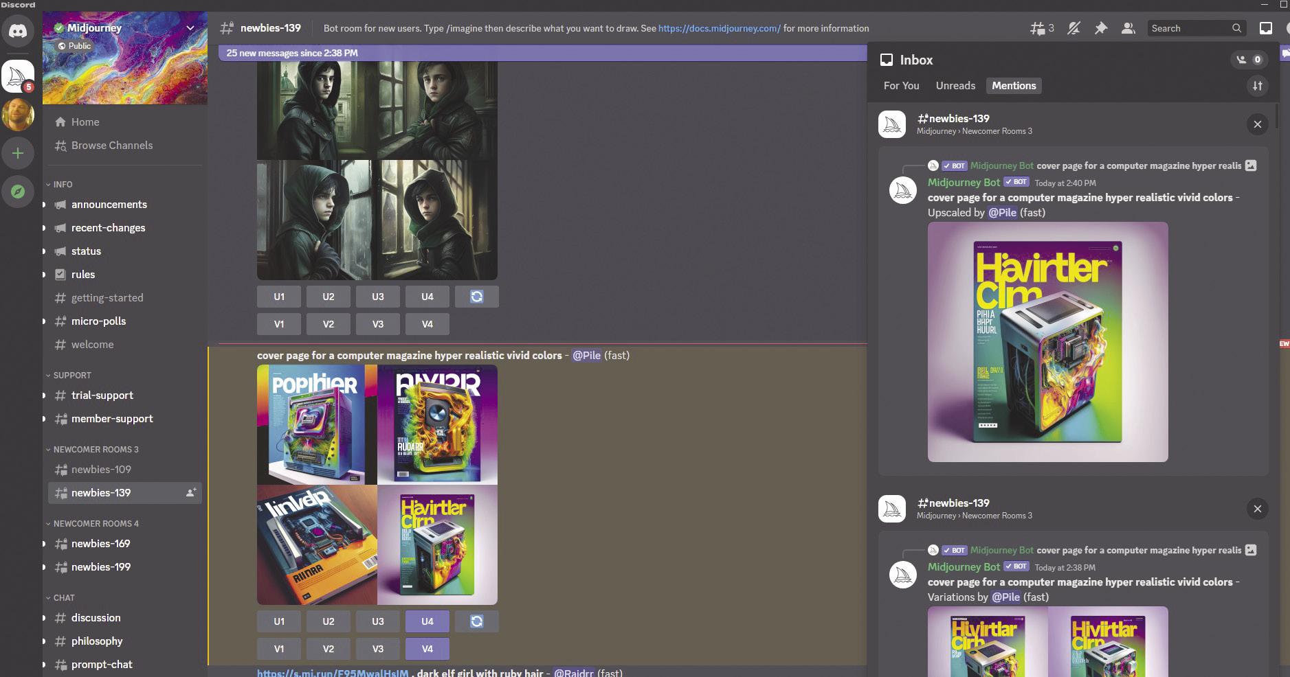Click friend requests icon in Inbox header
The width and height of the screenshot is (1290, 677).
tap(1249, 60)
